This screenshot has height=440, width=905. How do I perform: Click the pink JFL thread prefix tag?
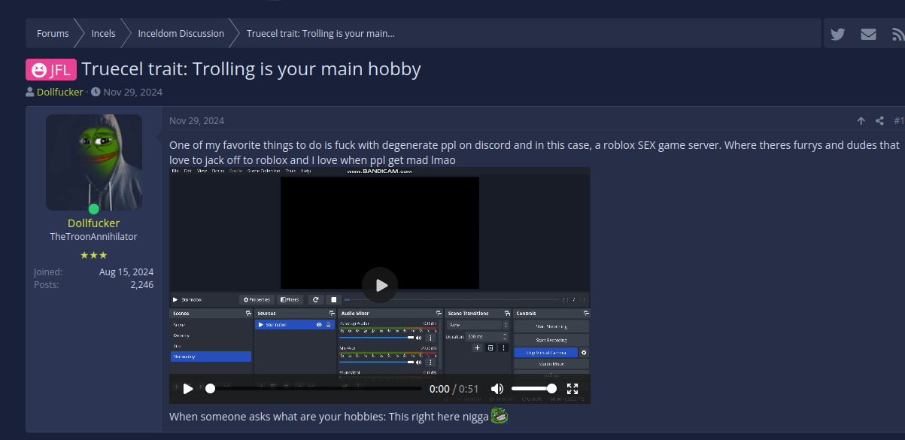point(51,70)
